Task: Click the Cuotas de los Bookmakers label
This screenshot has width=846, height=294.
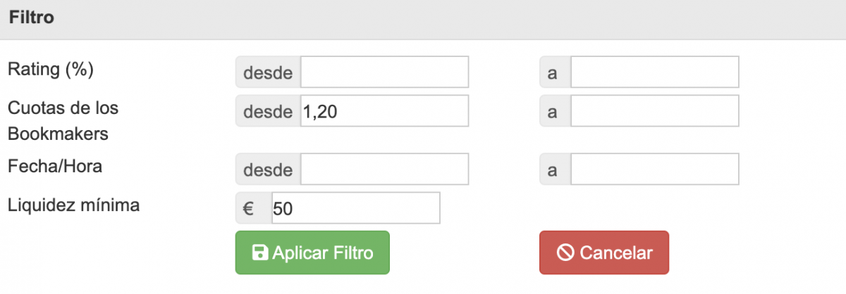Action: click(x=63, y=121)
